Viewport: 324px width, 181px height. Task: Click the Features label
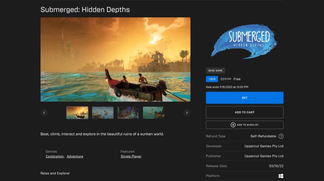tap(128, 152)
